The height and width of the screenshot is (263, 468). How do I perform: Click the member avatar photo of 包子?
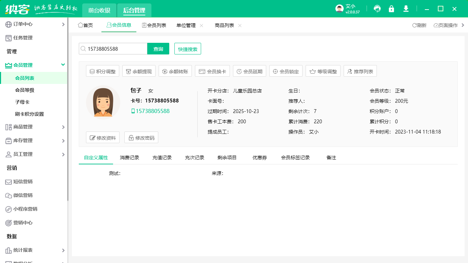pos(103,102)
